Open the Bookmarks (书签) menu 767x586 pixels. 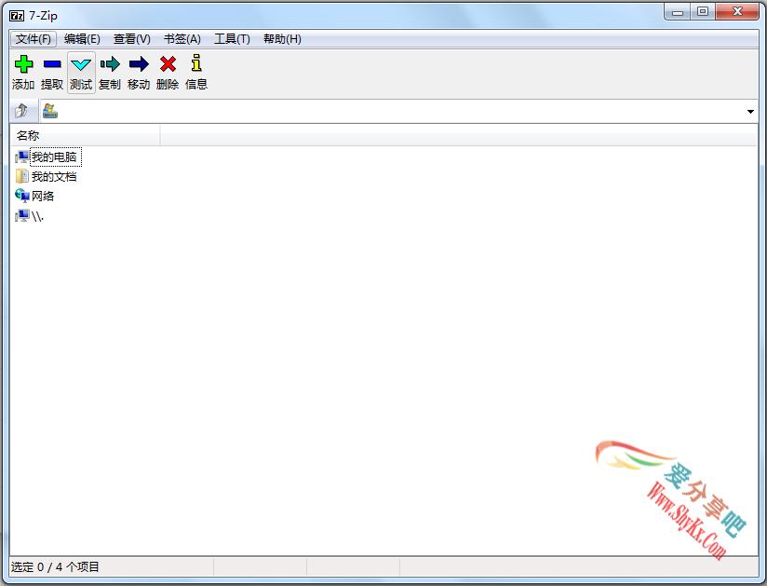pyautogui.click(x=182, y=39)
